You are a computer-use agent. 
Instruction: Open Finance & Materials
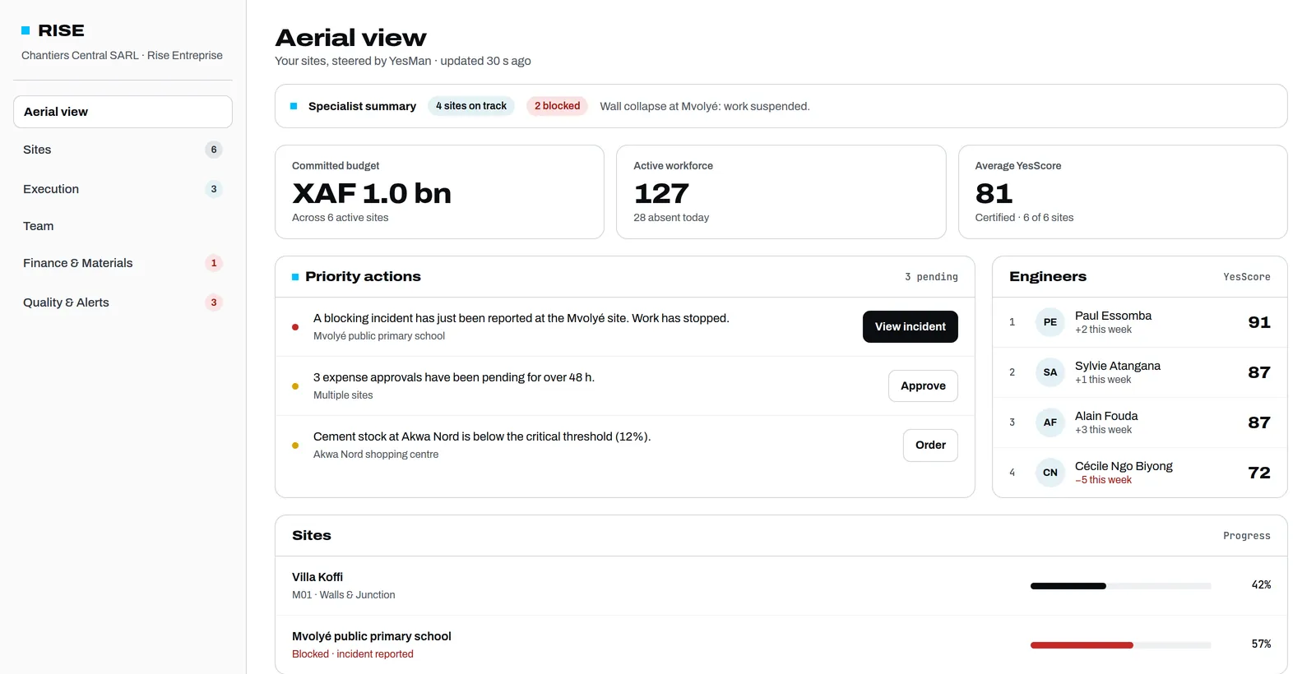123,263
